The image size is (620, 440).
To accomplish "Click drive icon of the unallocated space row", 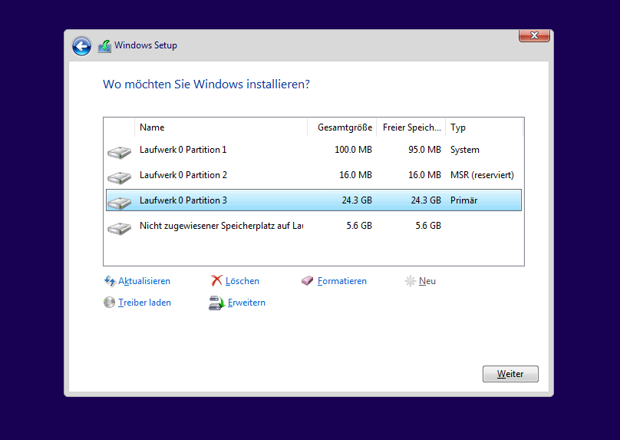I will [x=120, y=228].
